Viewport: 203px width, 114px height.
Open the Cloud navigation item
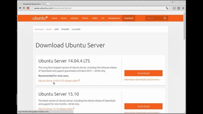pyautogui.click(x=54, y=18)
